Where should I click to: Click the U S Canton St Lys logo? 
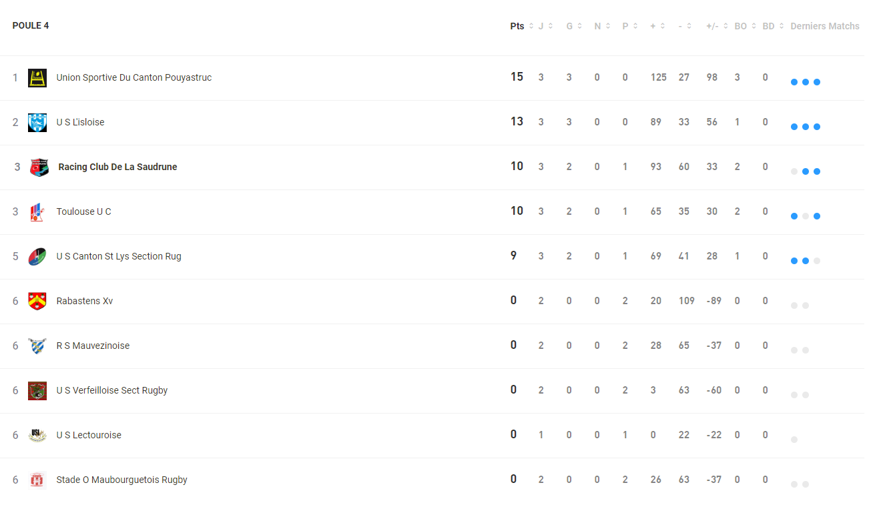pyautogui.click(x=37, y=257)
